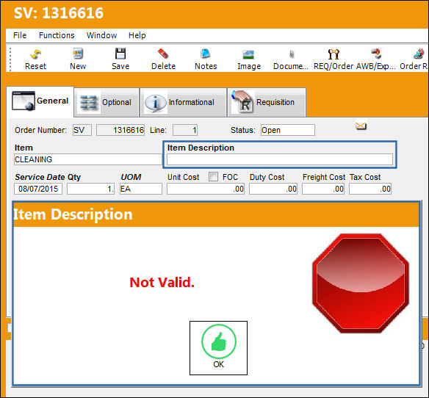
Task: Click the Freight Cost input field
Action: [x=323, y=189]
